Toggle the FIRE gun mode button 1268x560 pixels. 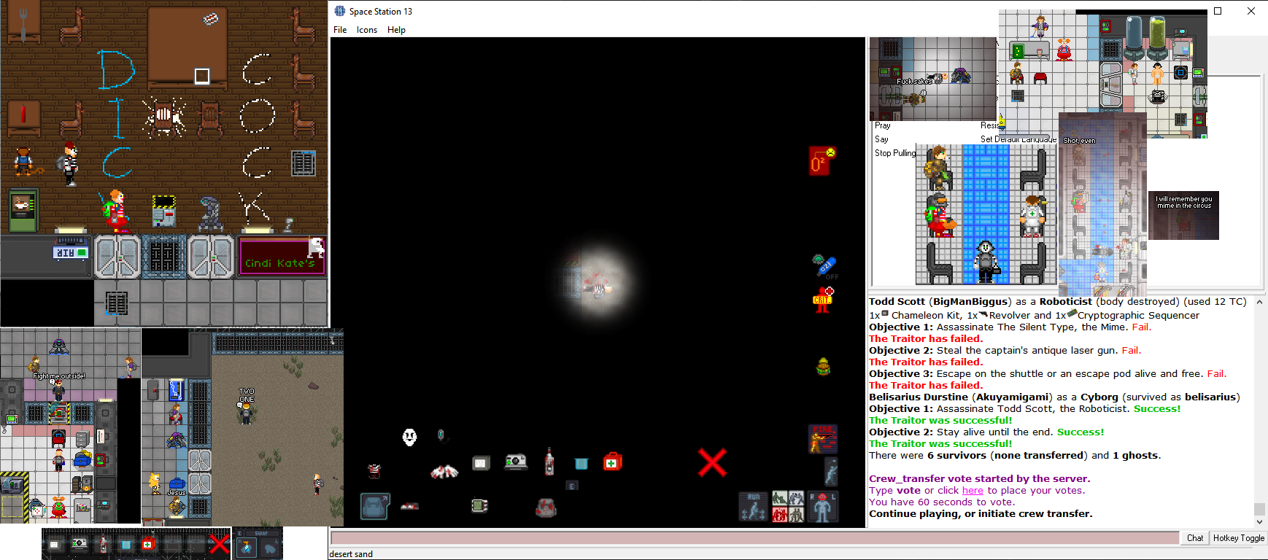click(822, 439)
